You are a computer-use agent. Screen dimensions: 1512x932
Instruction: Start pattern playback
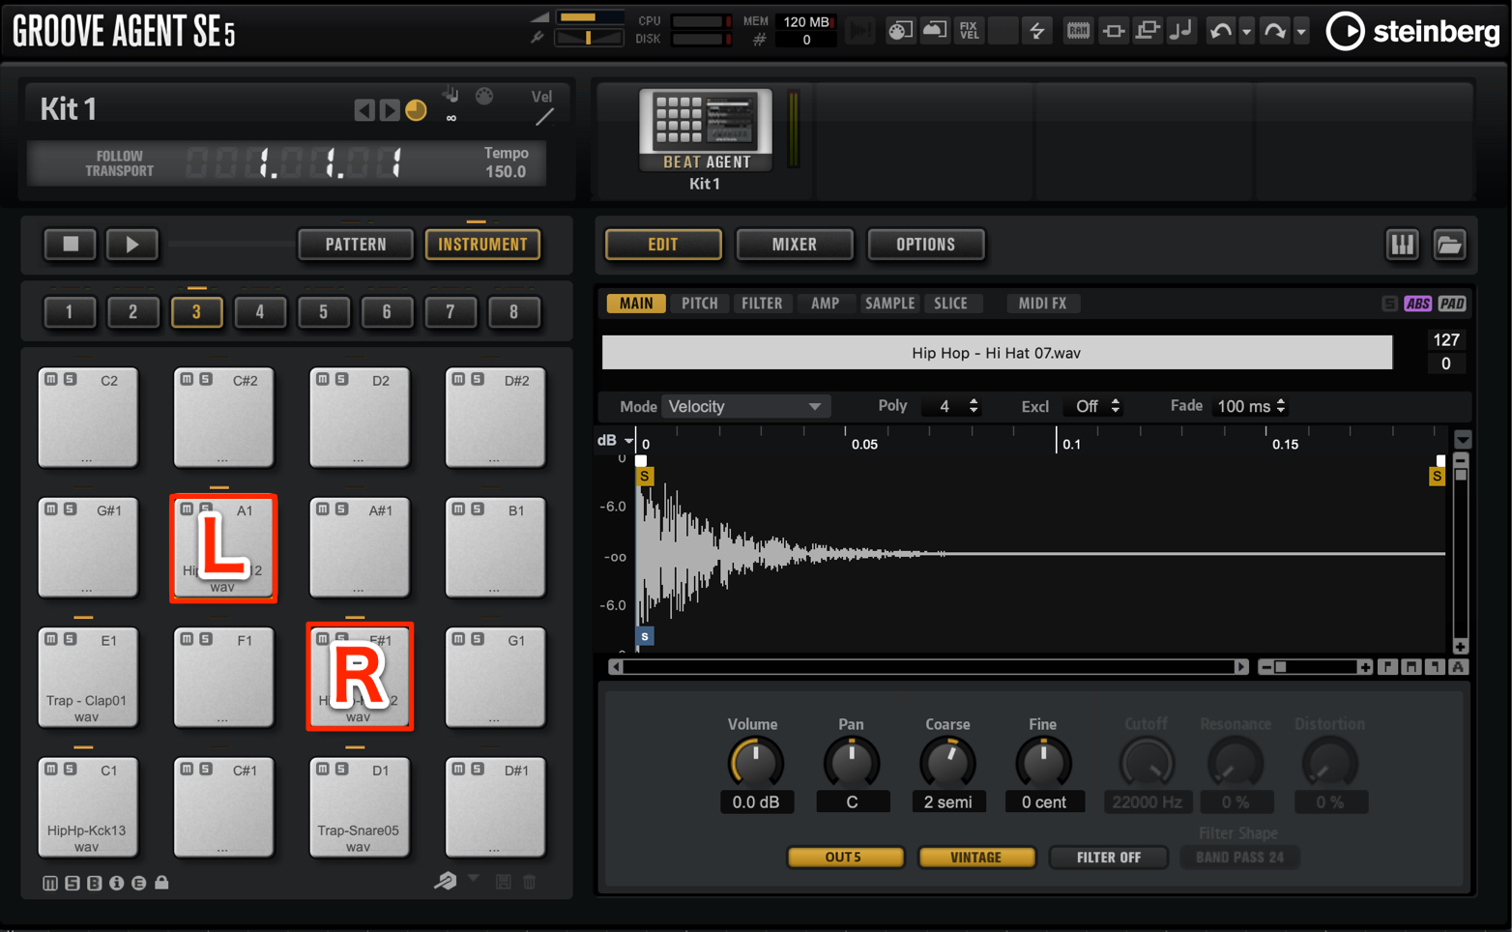tap(132, 245)
